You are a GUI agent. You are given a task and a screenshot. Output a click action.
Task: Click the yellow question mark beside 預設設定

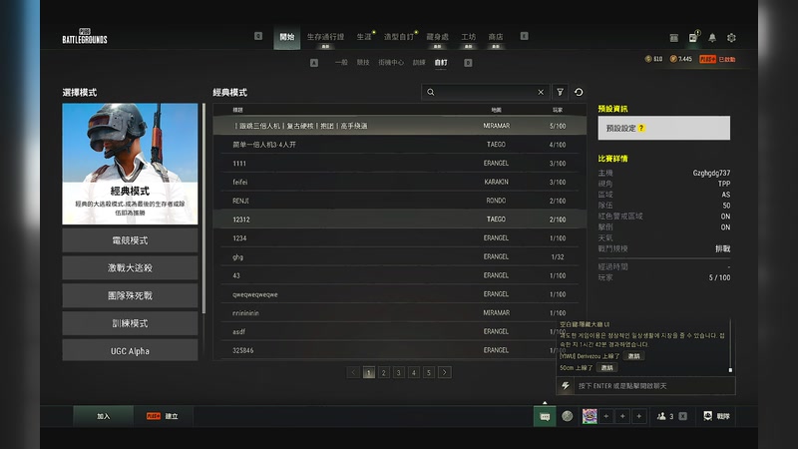pyautogui.click(x=641, y=129)
